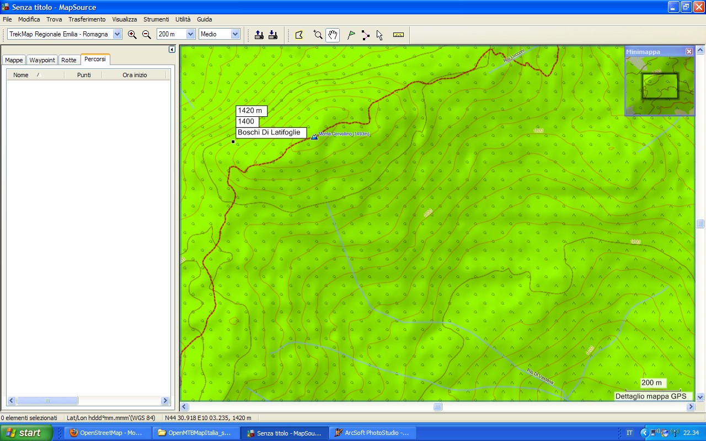This screenshot has width=706, height=441.
Task: Open the Guida menu
Action: pos(204,19)
